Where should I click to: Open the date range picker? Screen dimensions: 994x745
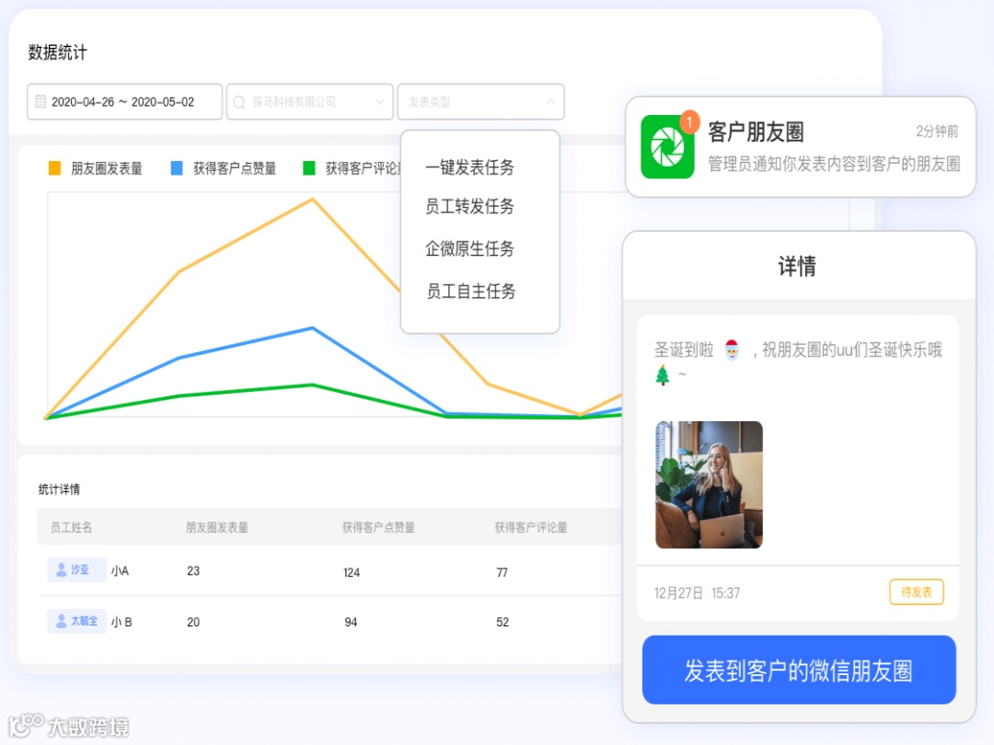click(123, 102)
